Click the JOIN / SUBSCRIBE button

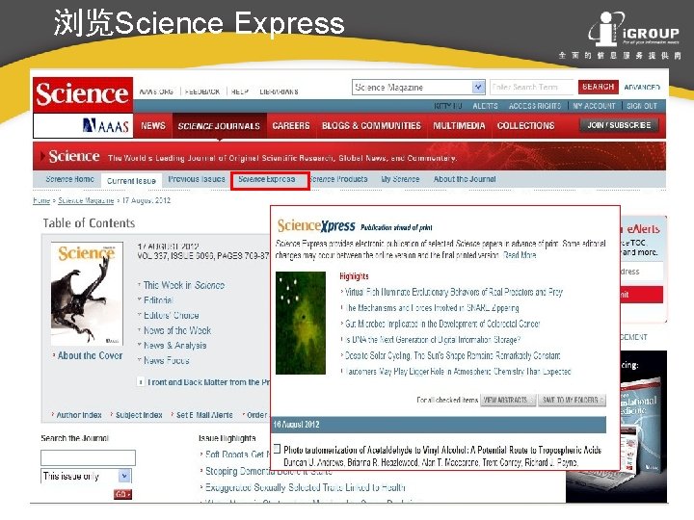[619, 125]
